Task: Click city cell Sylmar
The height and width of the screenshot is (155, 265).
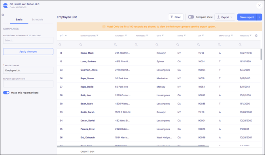Action: click(x=161, y=62)
